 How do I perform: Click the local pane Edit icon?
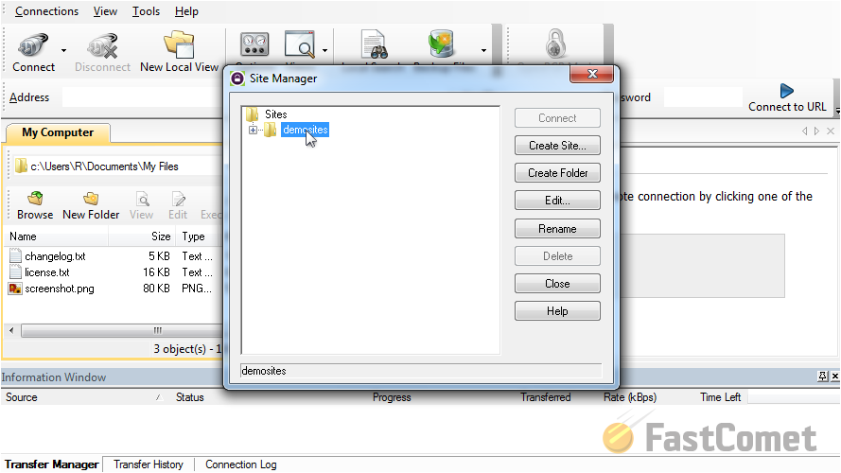pyautogui.click(x=178, y=200)
